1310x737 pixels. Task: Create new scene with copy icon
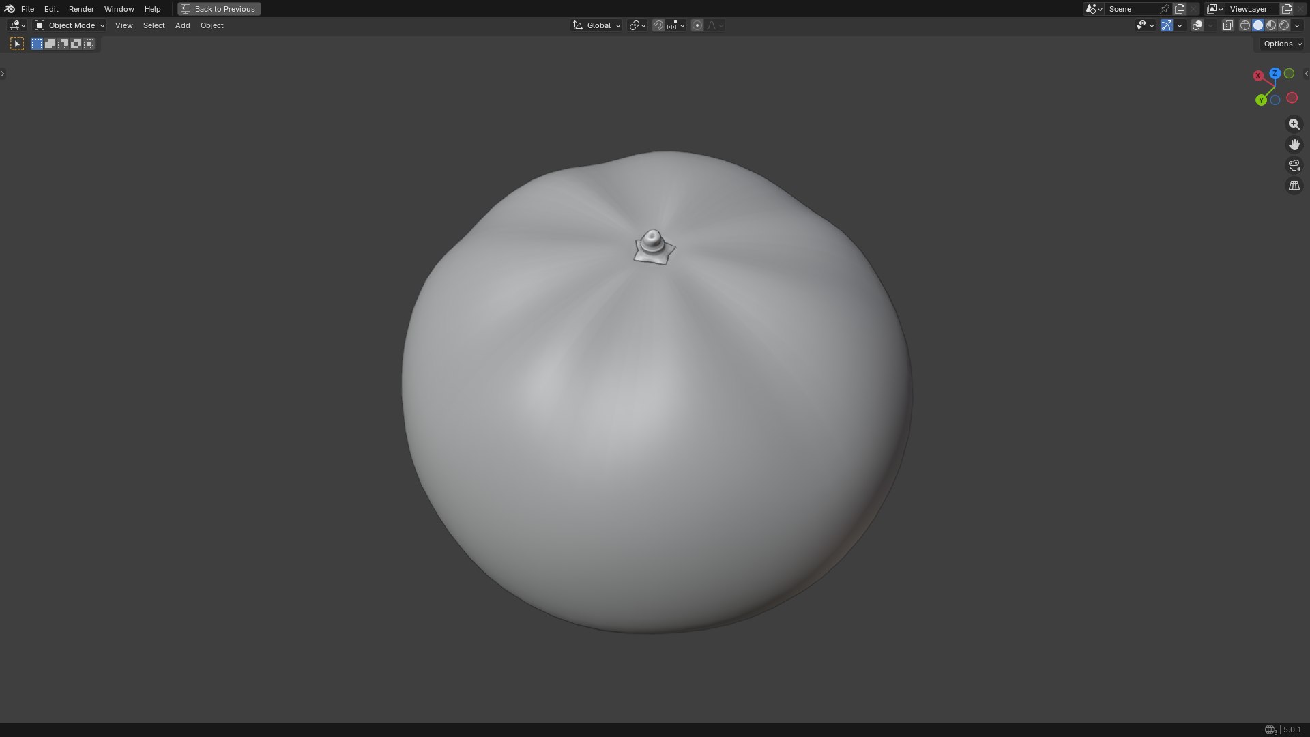tap(1180, 9)
